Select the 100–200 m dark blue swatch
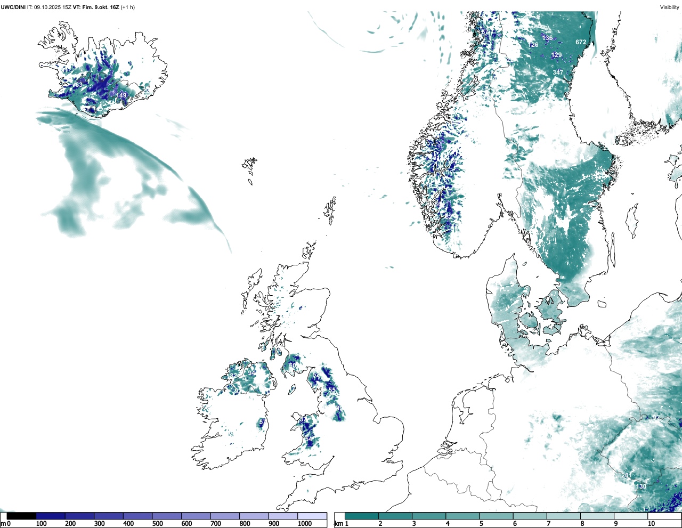Image resolution: width=682 pixels, height=528 pixels. [x=51, y=516]
